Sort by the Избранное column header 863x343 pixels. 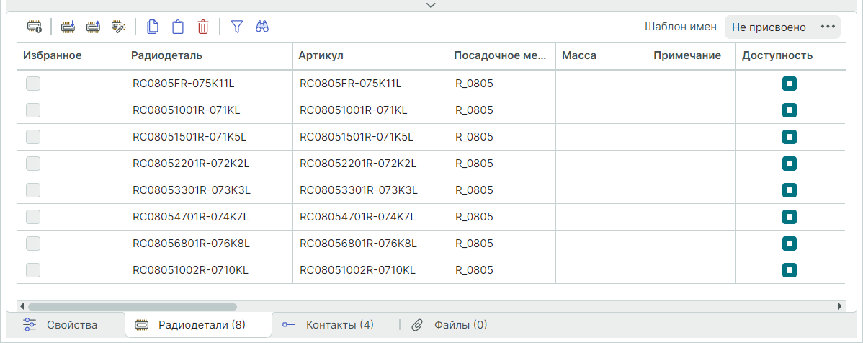(x=71, y=55)
